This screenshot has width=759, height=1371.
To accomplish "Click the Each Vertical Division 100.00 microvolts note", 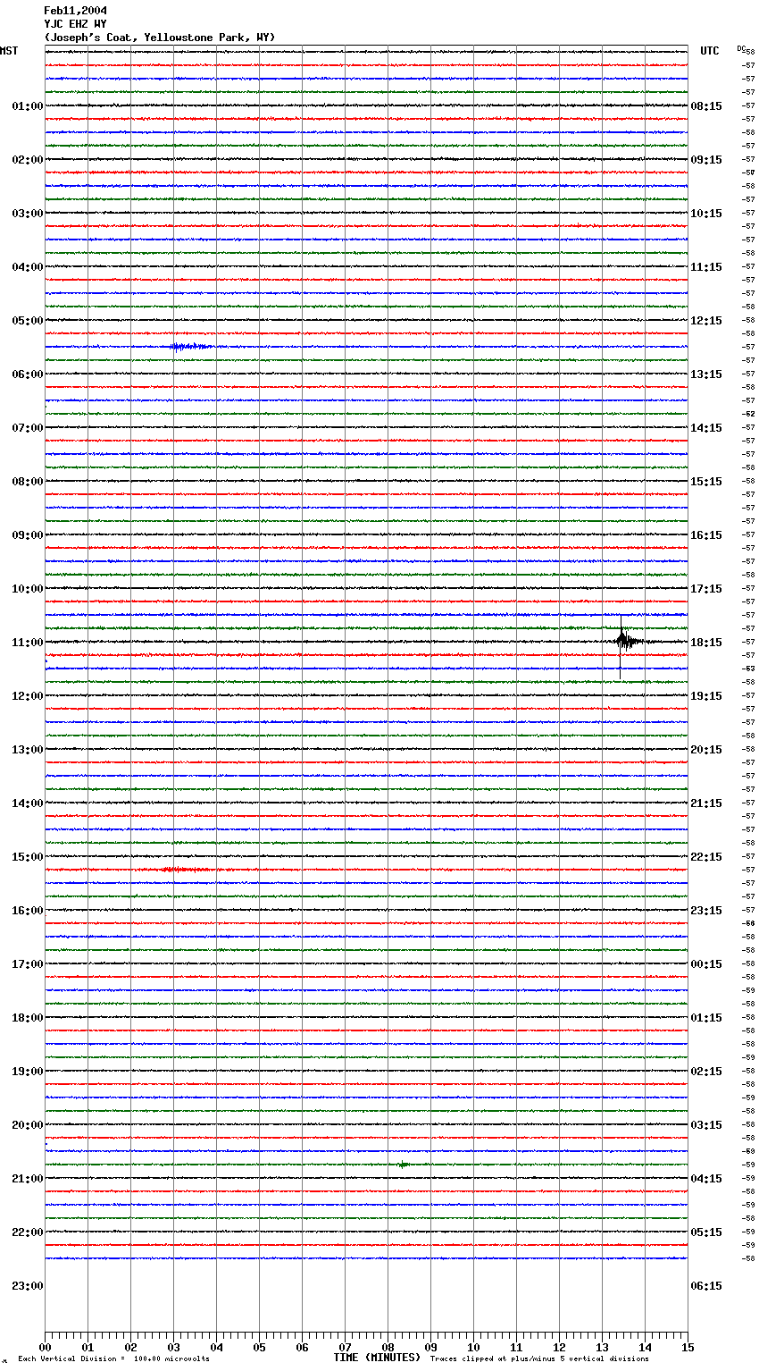I will [113, 1359].
